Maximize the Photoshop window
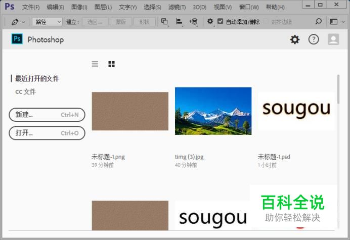 tap(320, 5)
